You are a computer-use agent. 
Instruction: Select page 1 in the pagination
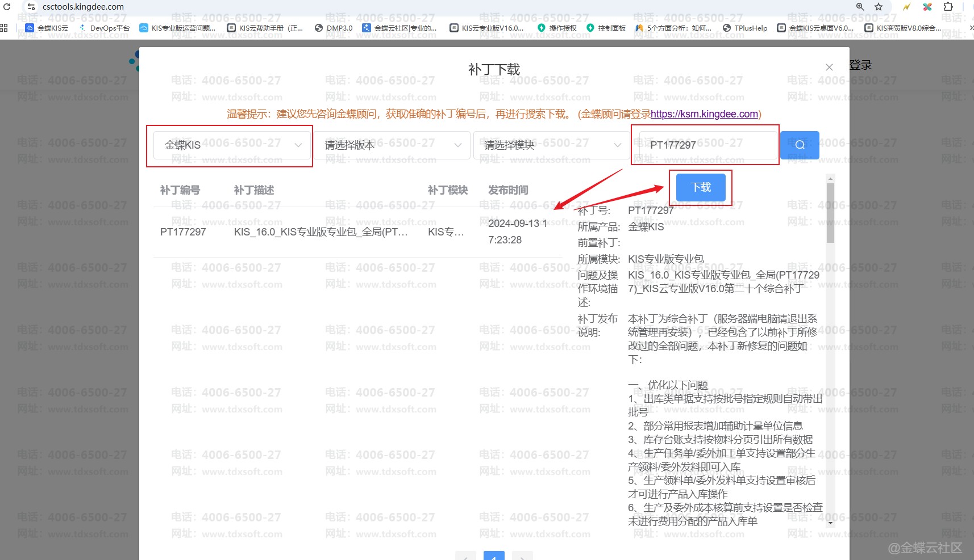click(494, 556)
